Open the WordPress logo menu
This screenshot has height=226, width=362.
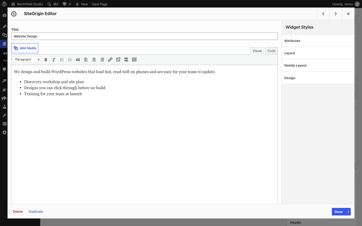point(4,4)
